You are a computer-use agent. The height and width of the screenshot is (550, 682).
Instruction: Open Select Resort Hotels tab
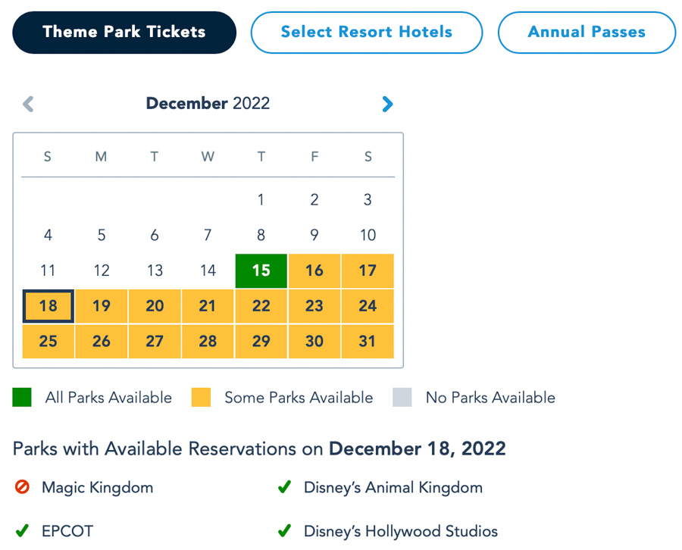click(366, 33)
